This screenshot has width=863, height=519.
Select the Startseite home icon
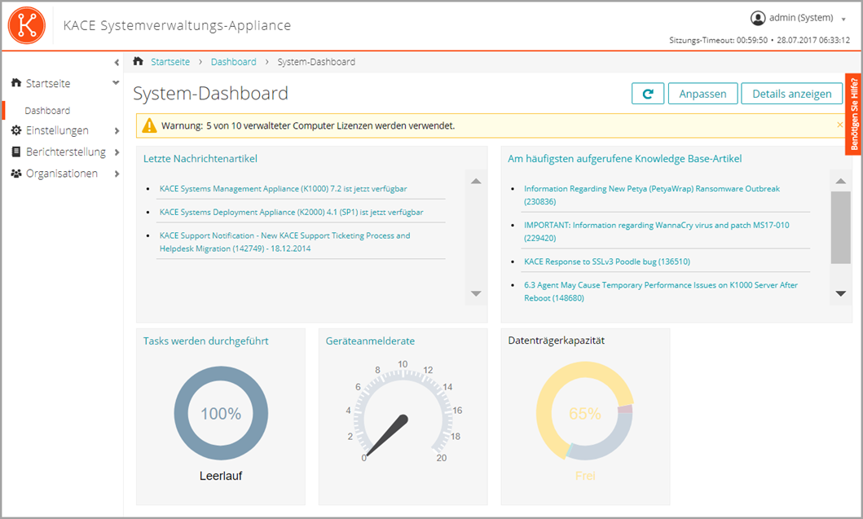15,82
